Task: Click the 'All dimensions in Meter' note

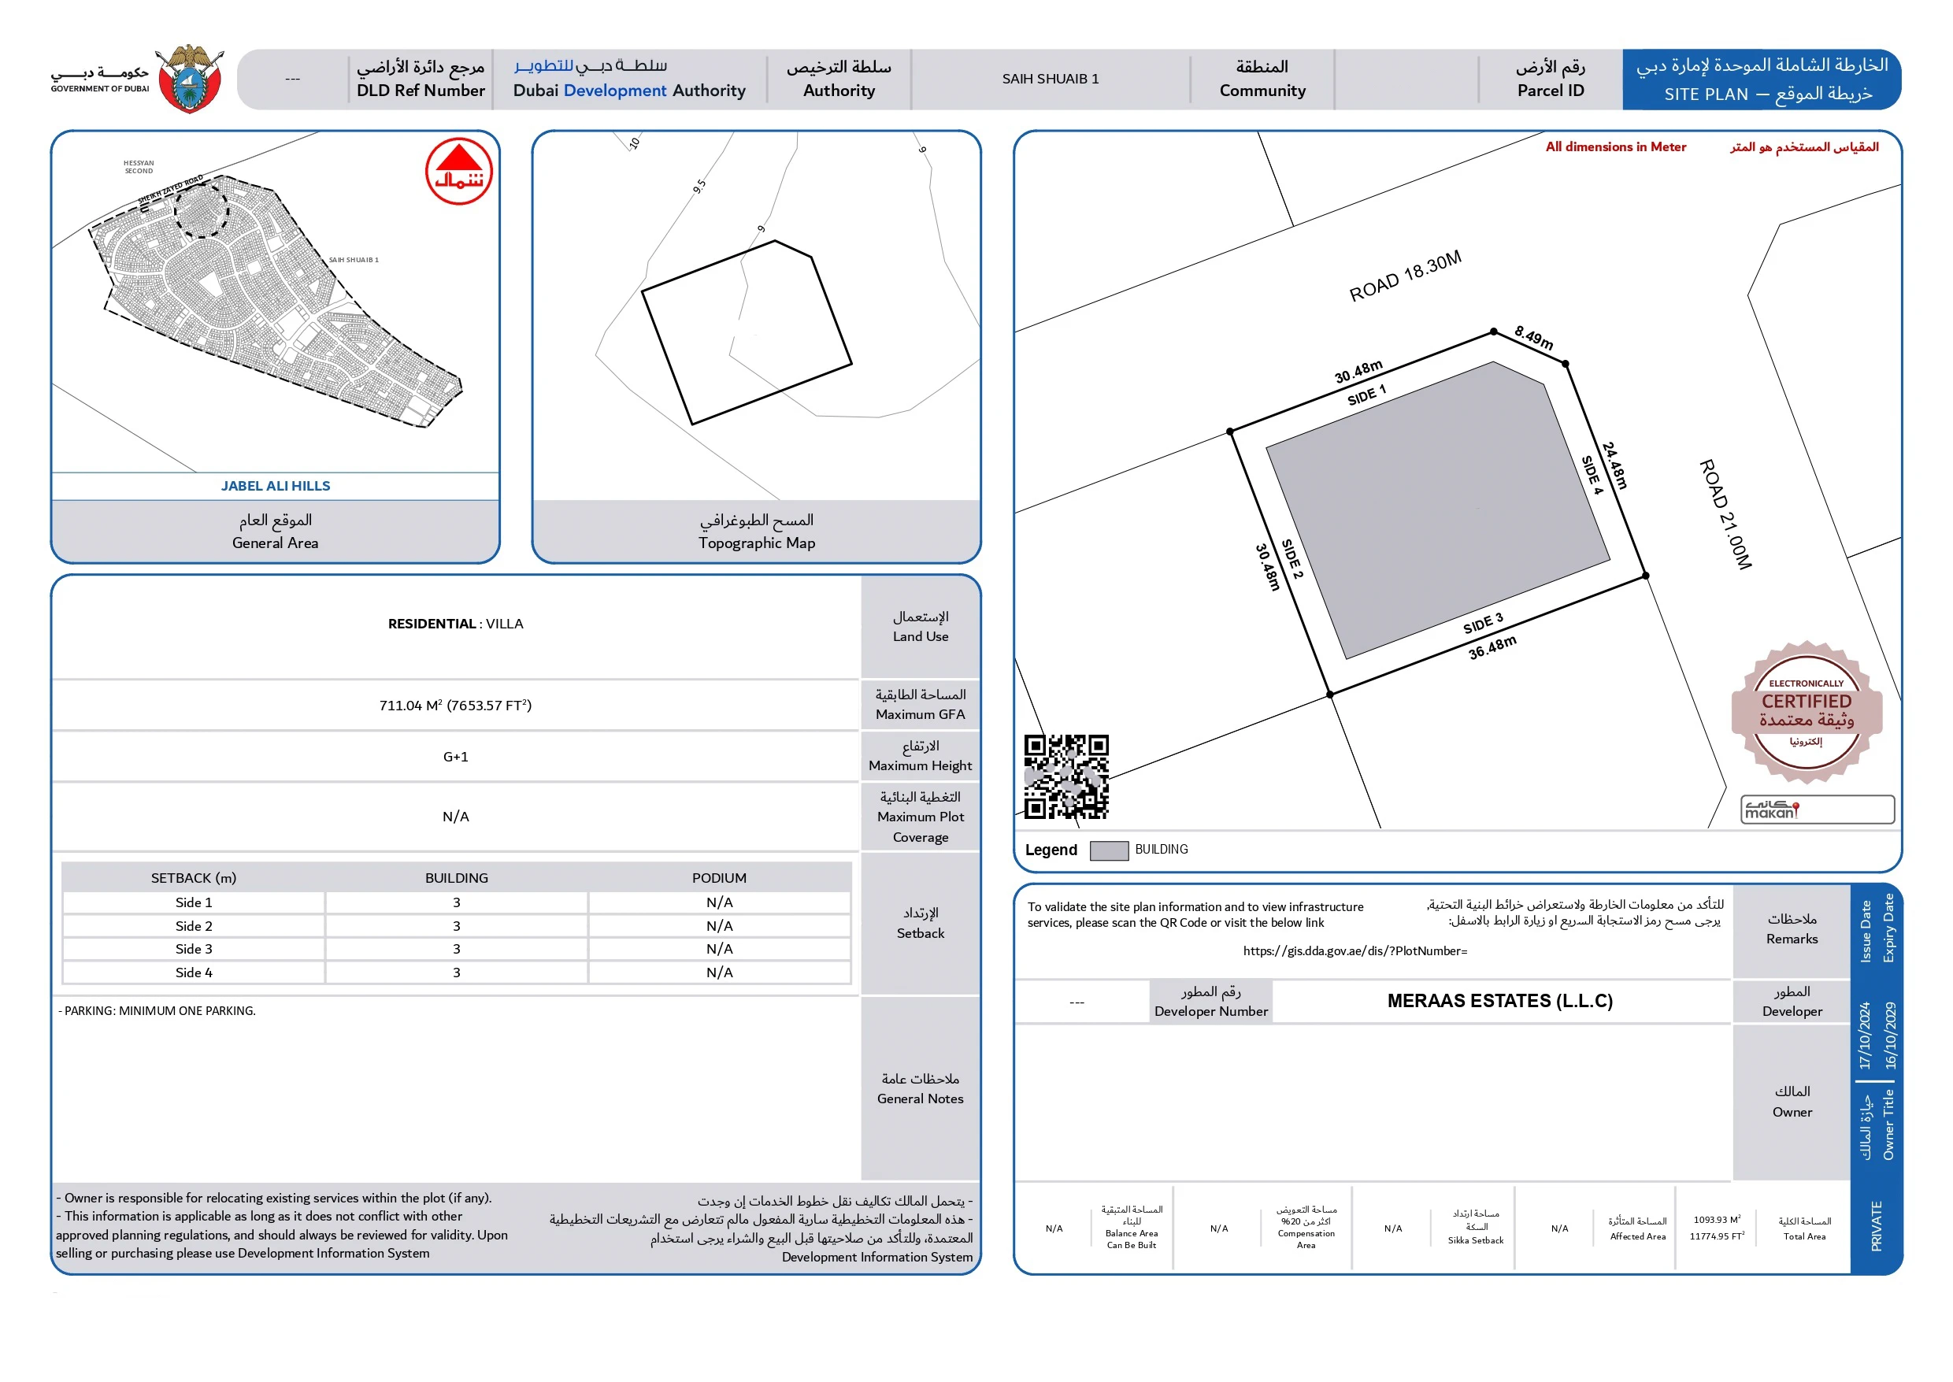Action: click(1615, 147)
